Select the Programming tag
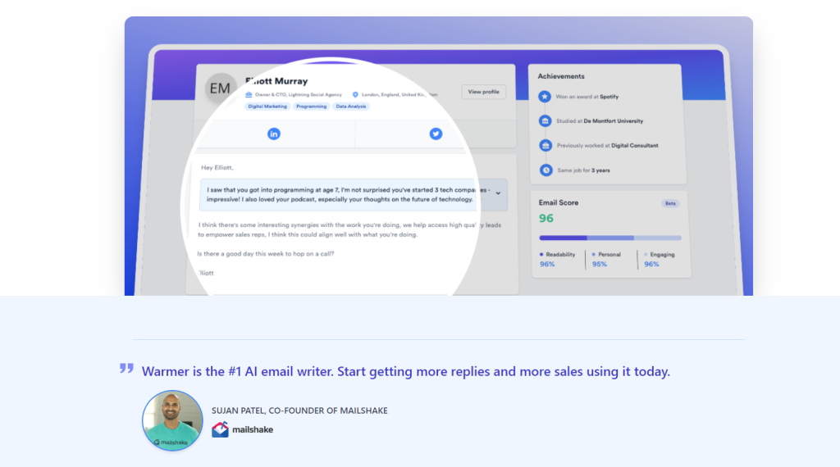 click(312, 107)
